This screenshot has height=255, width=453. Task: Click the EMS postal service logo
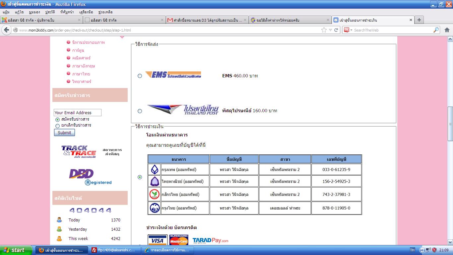tap(173, 74)
